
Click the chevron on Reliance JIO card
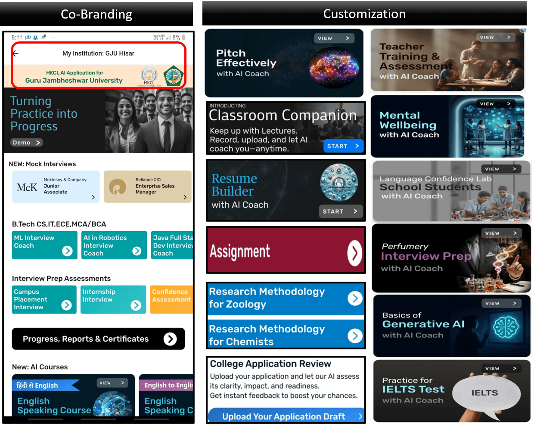tap(185, 197)
